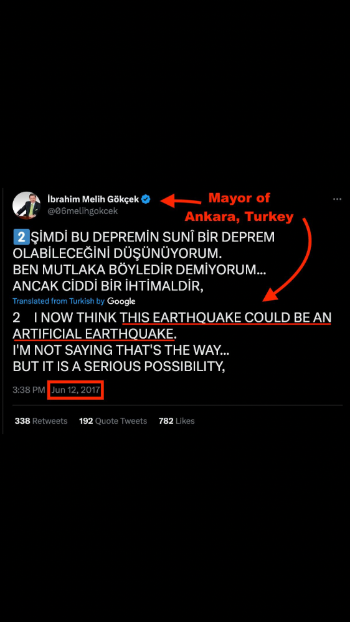Click the red arrow pointing at the name
350x622 pixels.
(180, 200)
